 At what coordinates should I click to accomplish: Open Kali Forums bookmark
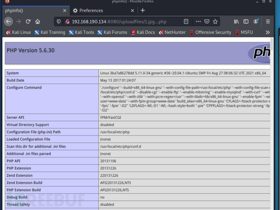pos(112,33)
